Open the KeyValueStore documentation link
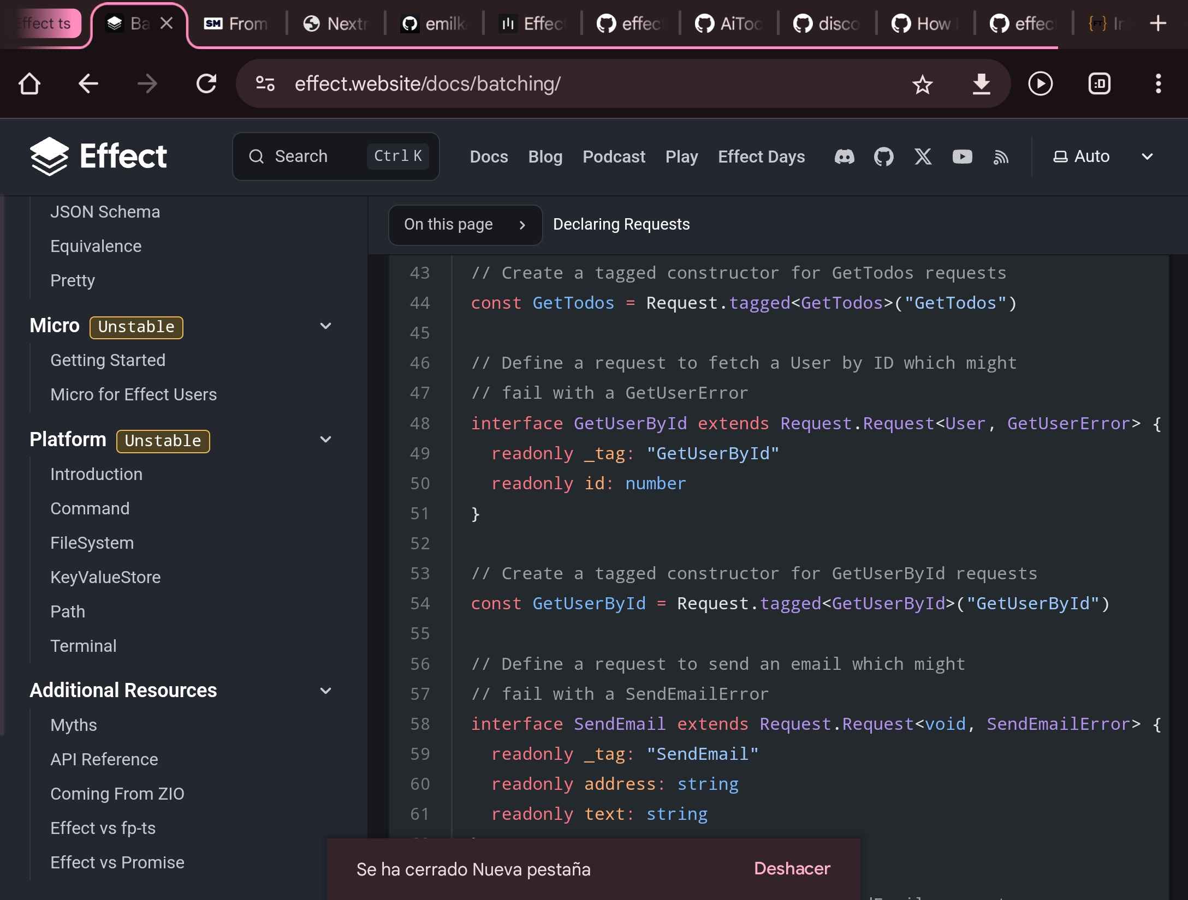The image size is (1188, 900). (x=105, y=577)
